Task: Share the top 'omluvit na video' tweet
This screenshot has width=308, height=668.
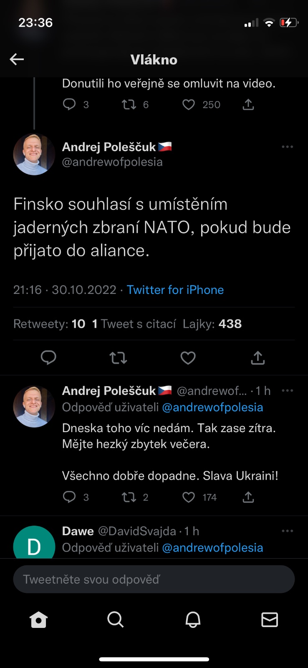Action: [x=248, y=104]
